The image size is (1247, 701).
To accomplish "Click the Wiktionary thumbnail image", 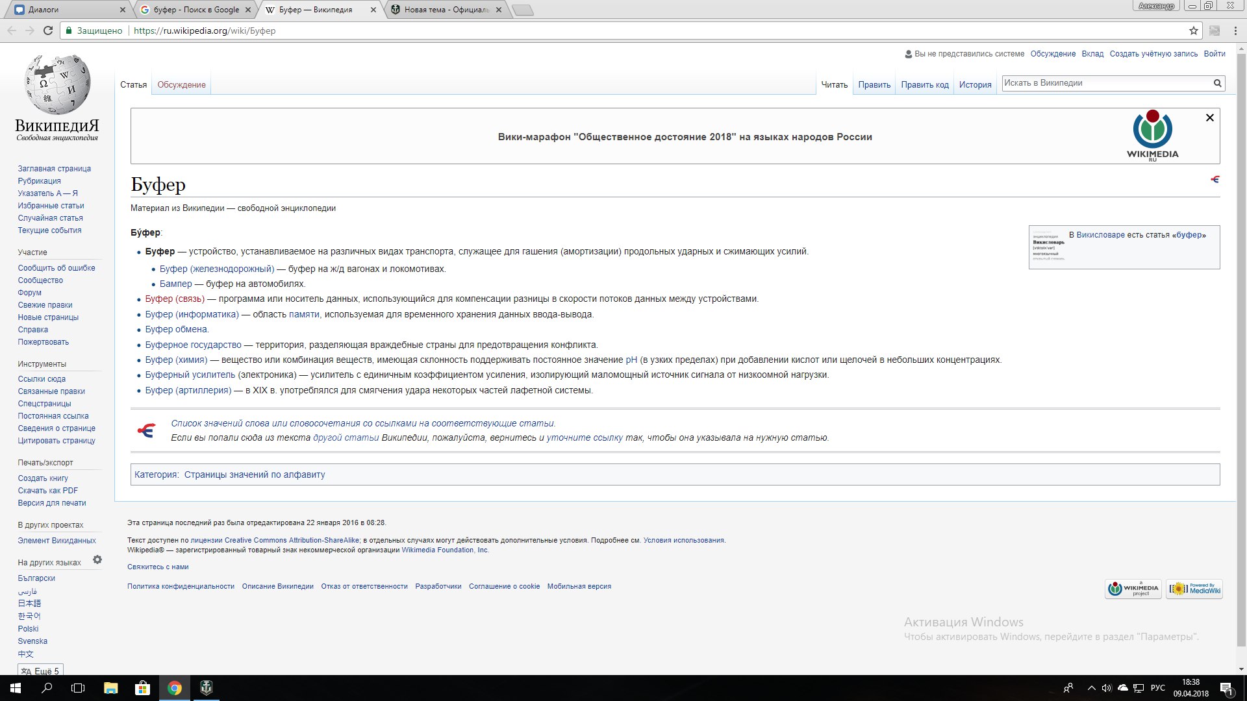I will 1048,245.
